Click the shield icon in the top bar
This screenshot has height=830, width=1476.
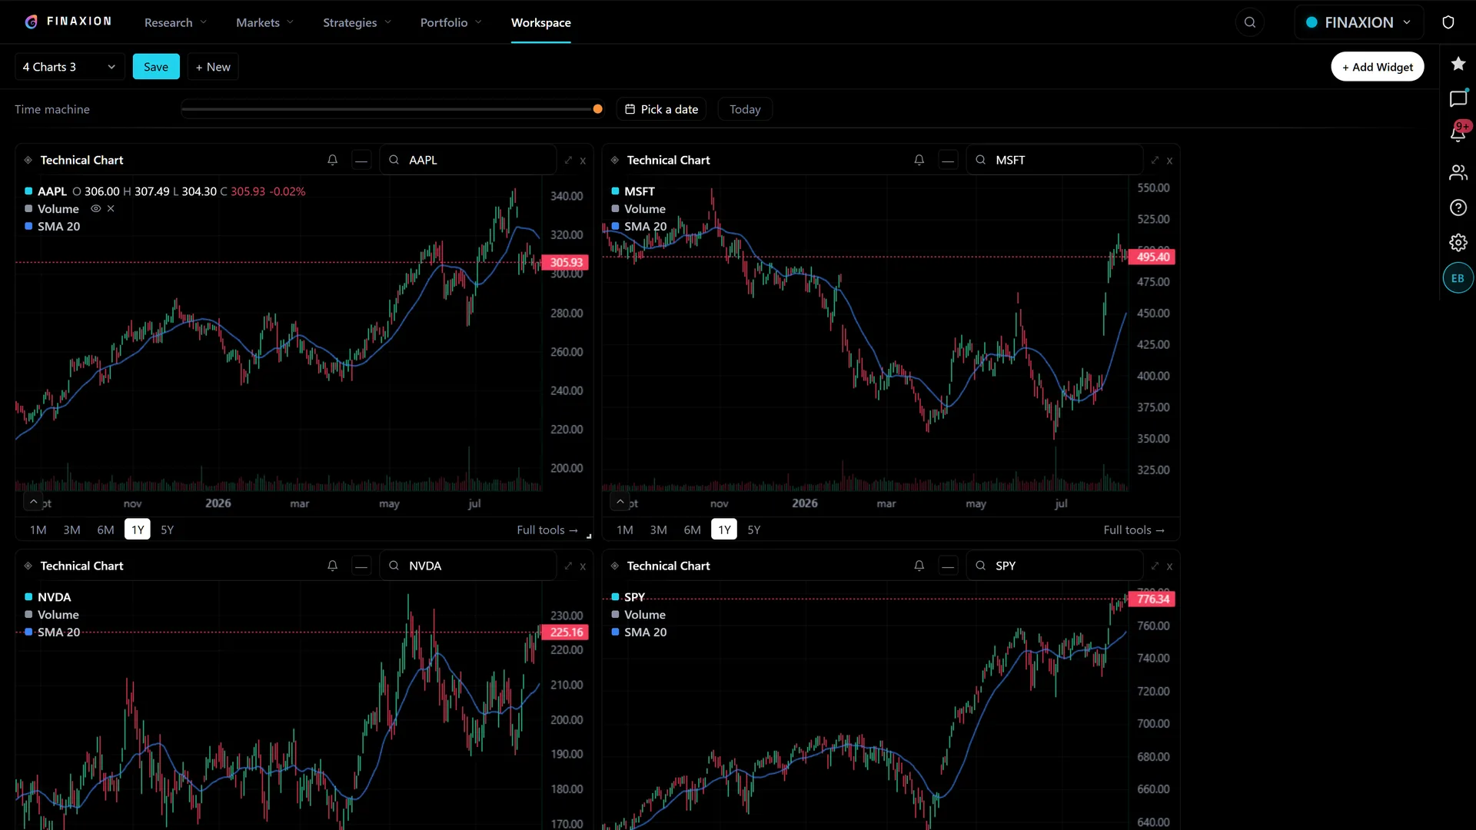pos(1448,22)
